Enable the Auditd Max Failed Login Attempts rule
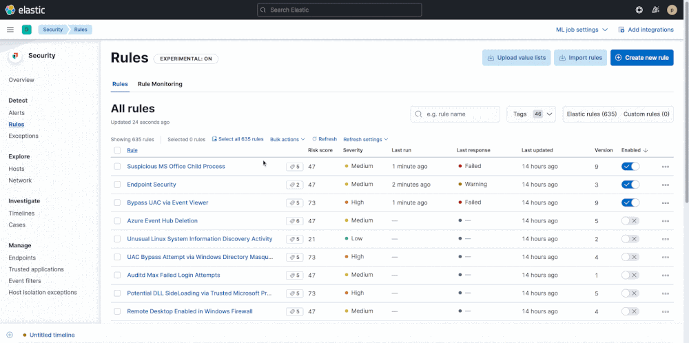Viewport: 689px width, 343px height. pos(630,275)
